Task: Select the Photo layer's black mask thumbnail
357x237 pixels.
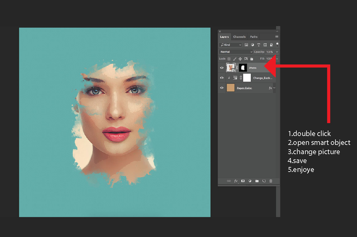Action: [243, 68]
